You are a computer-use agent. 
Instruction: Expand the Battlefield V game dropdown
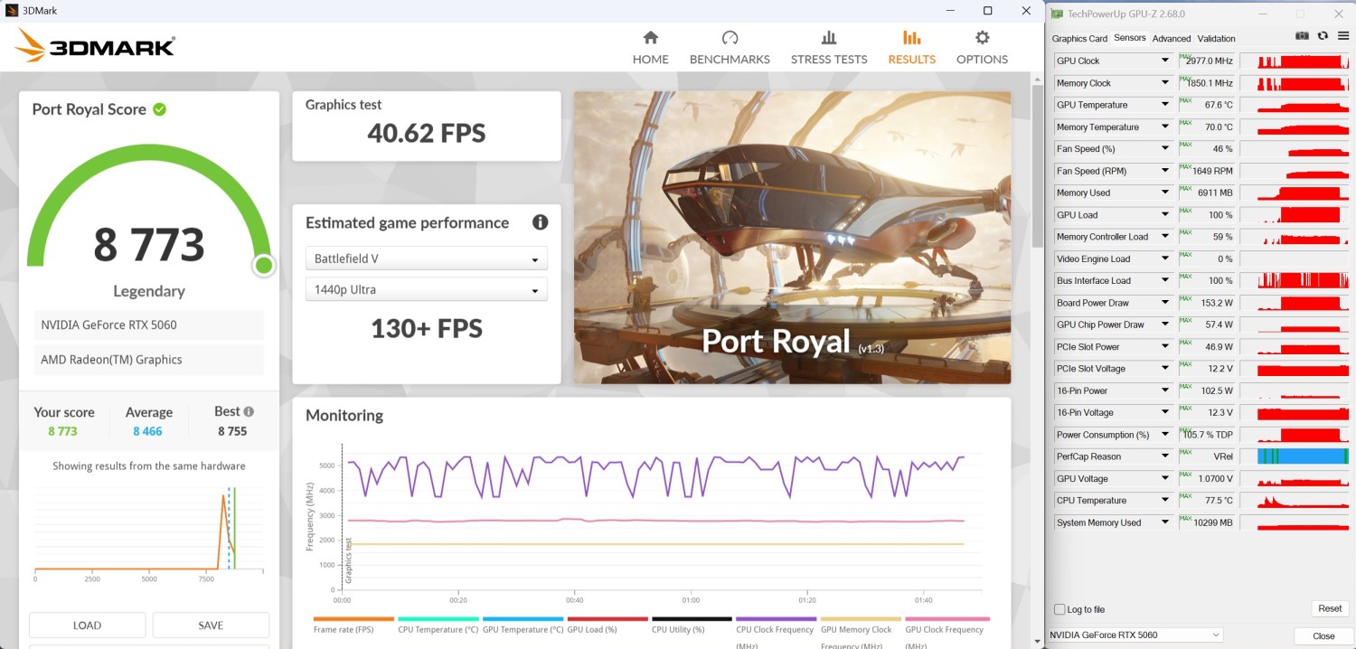[426, 259]
